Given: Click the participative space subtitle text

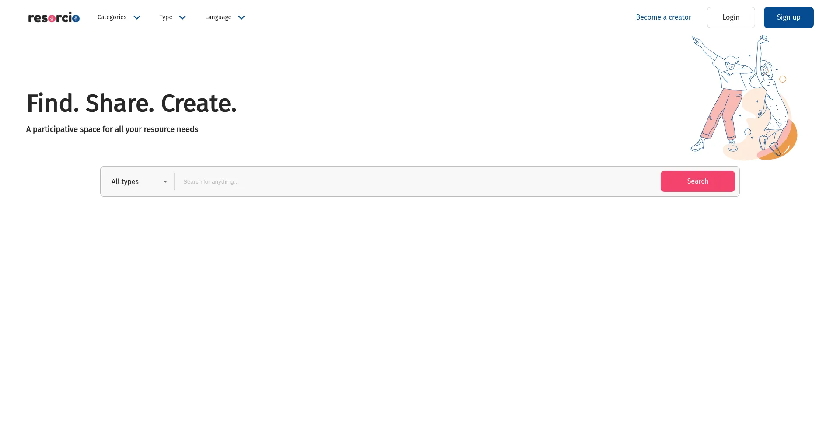Looking at the screenshot, I should (112, 129).
